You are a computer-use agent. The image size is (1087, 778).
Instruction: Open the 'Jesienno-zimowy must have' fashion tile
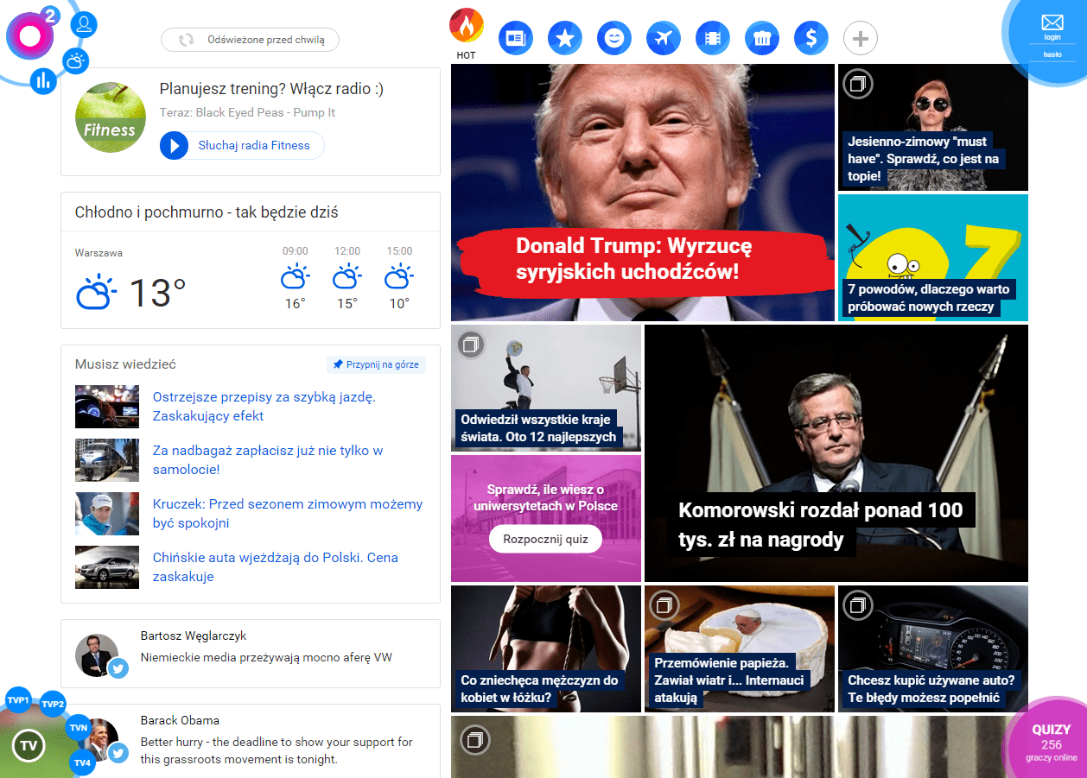(x=933, y=127)
